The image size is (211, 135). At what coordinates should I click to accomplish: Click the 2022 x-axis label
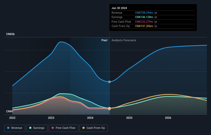pyautogui.click(x=12, y=118)
